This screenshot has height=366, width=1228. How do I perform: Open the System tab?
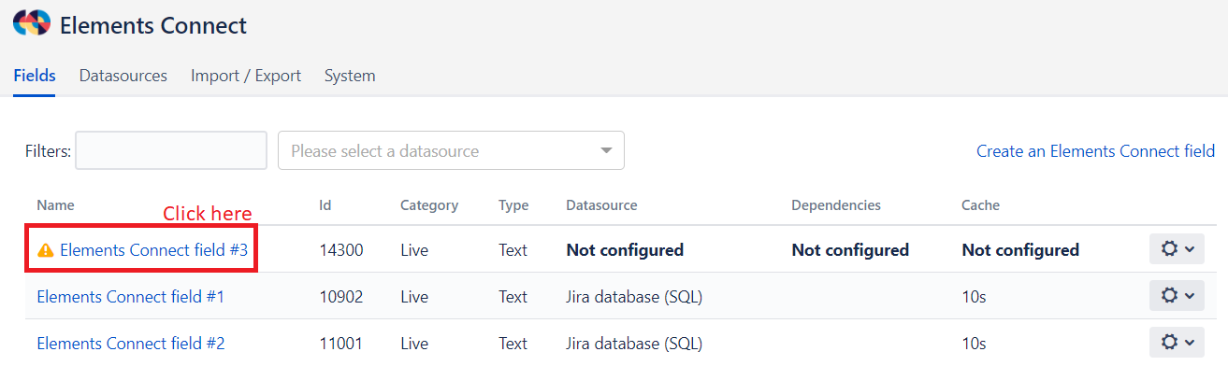[x=350, y=76]
